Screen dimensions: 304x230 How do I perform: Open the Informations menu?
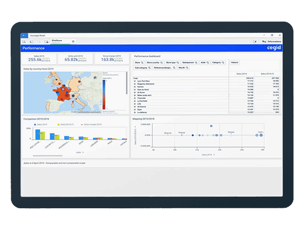pos(275,41)
